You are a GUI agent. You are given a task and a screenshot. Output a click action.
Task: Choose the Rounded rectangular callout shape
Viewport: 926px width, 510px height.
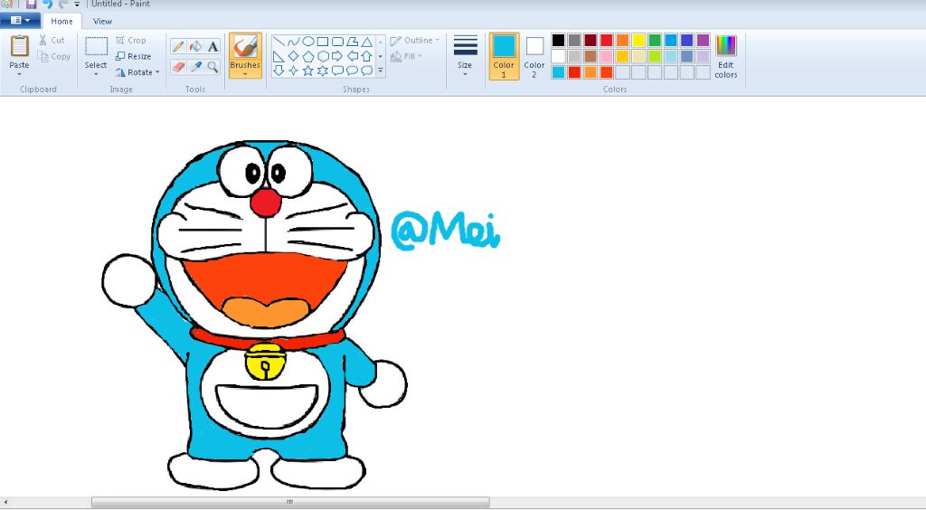(338, 71)
